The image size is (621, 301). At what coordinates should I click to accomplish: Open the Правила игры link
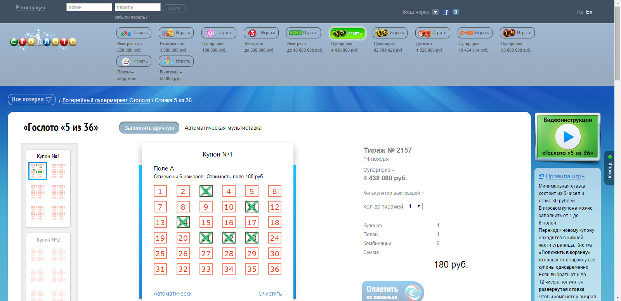pos(565,176)
